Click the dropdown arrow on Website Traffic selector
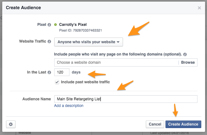 click(x=118, y=42)
